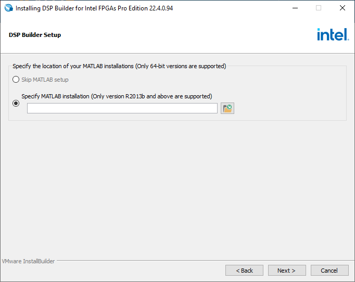Close the installer window with X
This screenshot has width=355, height=282.
point(342,8)
